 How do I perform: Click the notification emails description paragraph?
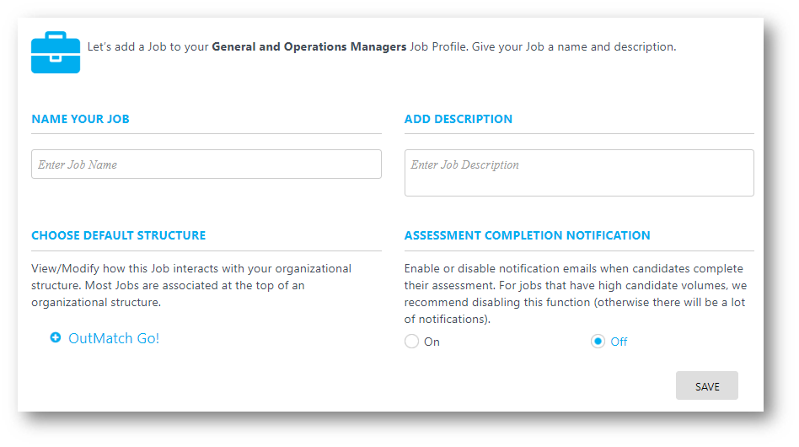[x=576, y=294]
